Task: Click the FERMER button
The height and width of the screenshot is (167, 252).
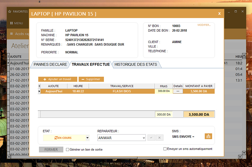Action: coord(51,150)
